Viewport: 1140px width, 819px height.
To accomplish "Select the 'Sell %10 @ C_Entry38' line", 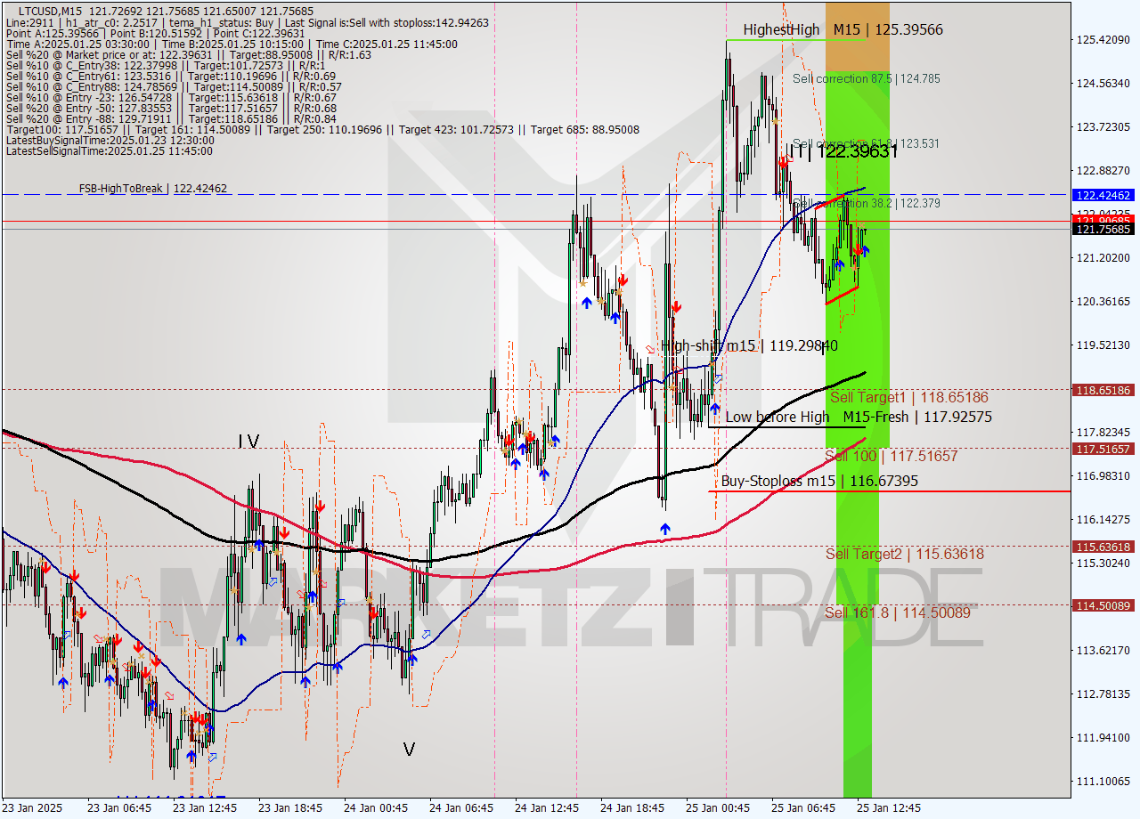I will [165, 65].
